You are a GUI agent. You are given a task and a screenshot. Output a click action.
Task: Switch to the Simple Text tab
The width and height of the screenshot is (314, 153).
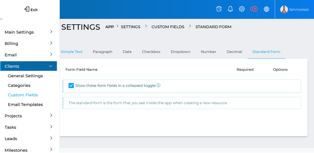pyautogui.click(x=72, y=52)
